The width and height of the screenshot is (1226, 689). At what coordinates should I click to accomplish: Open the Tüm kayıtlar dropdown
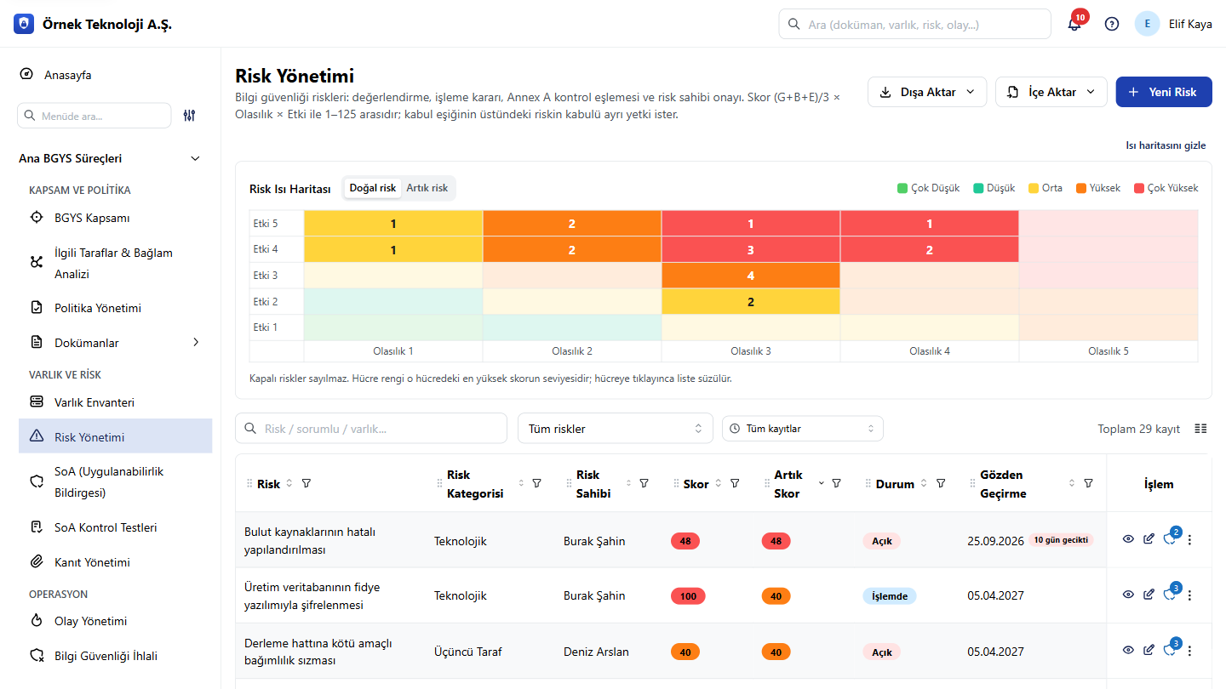(x=803, y=429)
